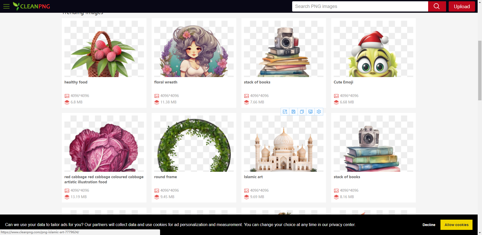The image size is (482, 235).
Task: Open hover toolbar settings gear
Action: click(319, 112)
